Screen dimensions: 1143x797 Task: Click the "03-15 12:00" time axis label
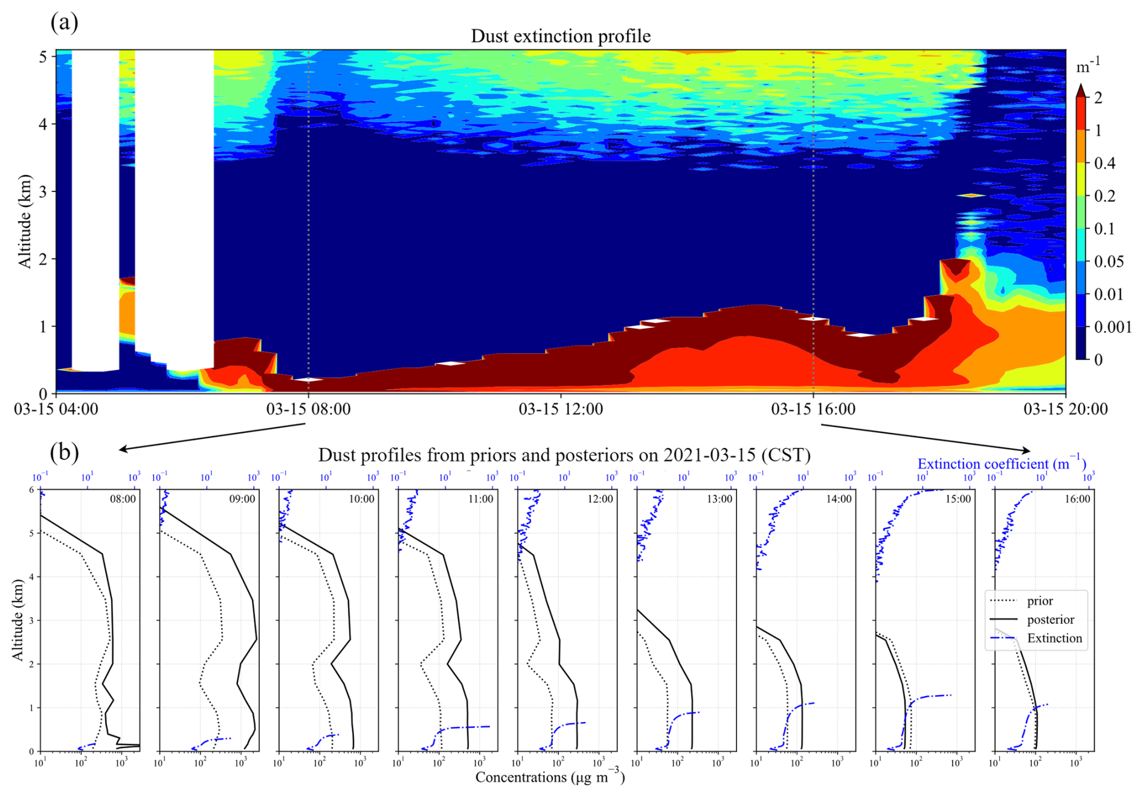[561, 409]
